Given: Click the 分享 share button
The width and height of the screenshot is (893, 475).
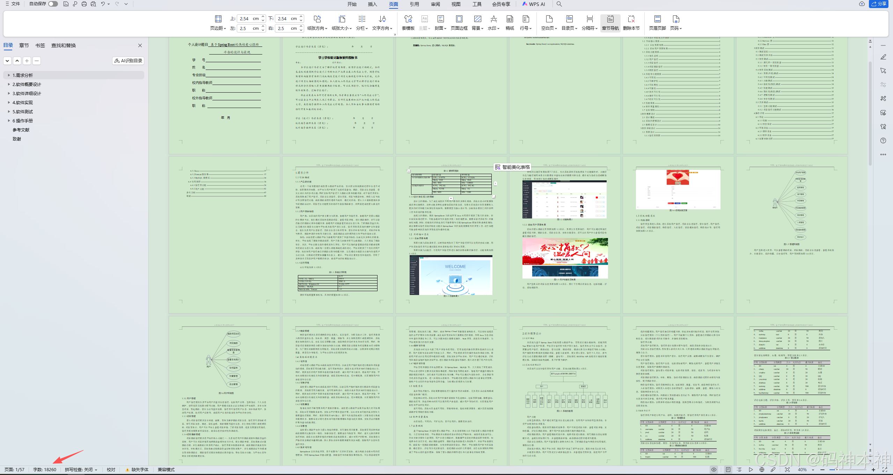Looking at the screenshot, I should [878, 4].
